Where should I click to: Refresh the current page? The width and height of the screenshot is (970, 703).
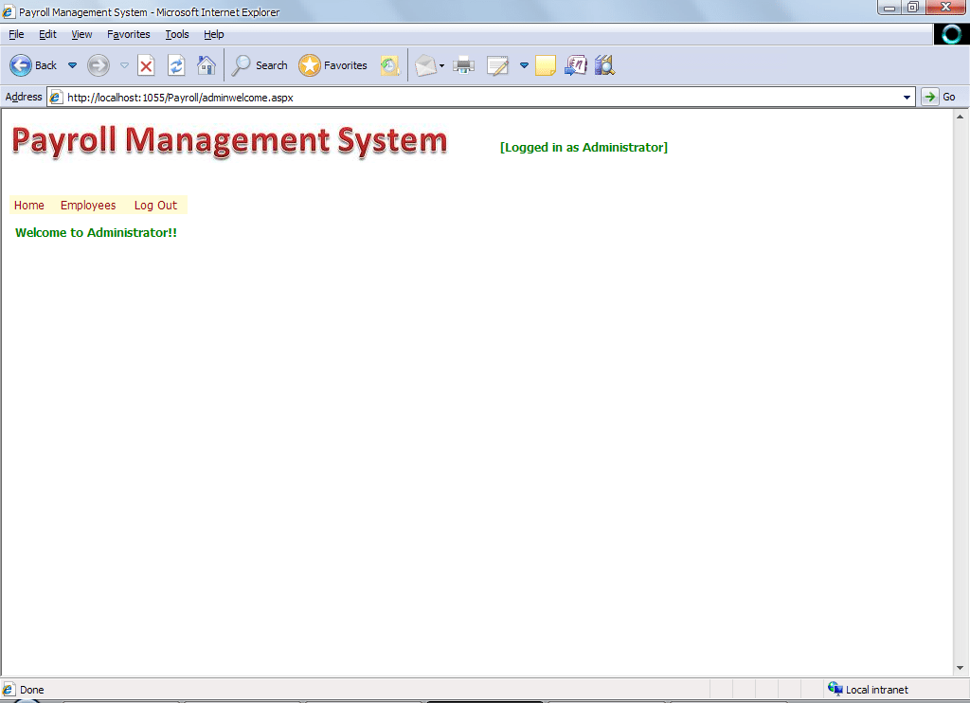pos(176,65)
